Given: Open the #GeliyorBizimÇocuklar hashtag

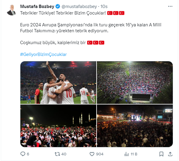Looking at the screenshot, I should pos(43,54).
